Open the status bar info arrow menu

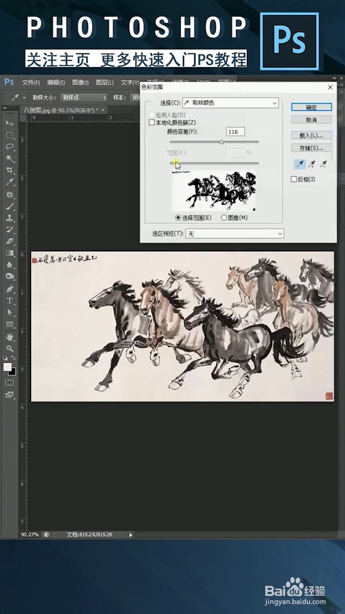131,534
